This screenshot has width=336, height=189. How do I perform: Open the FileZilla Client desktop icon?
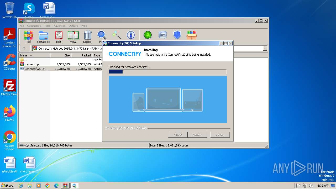point(9,87)
